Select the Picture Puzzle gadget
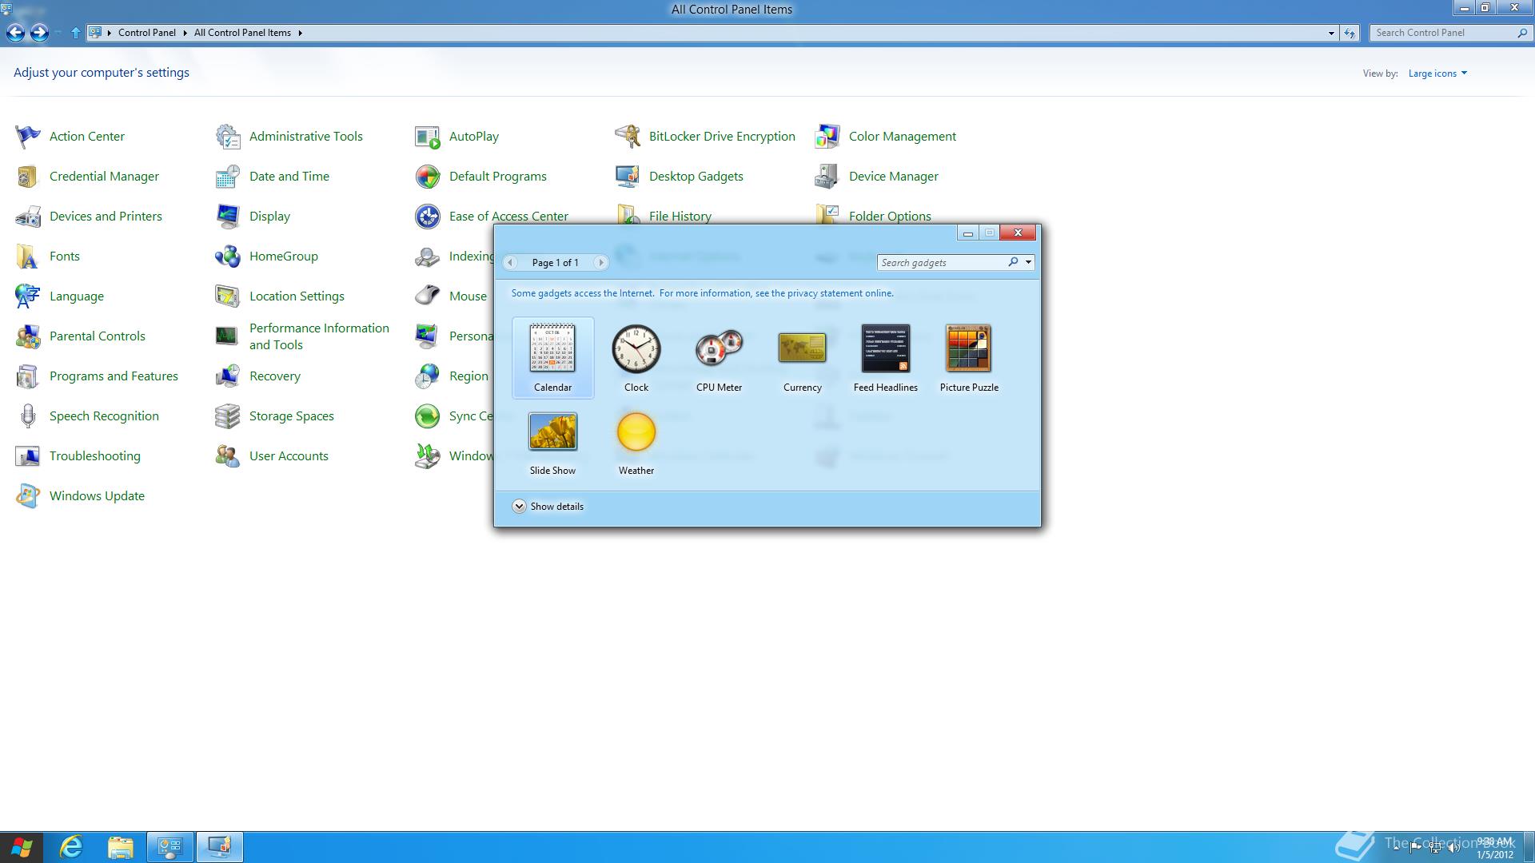This screenshot has width=1535, height=863. point(969,357)
